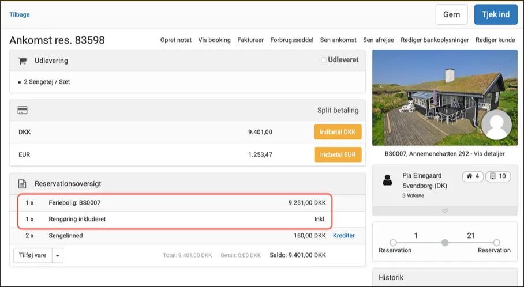Click the document icon beside Reservationsoversigt
524x287 pixels.
[23, 184]
